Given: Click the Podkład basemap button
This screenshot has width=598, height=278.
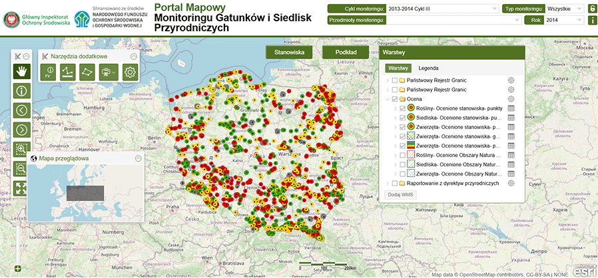Looking at the screenshot, I should pos(346,52).
